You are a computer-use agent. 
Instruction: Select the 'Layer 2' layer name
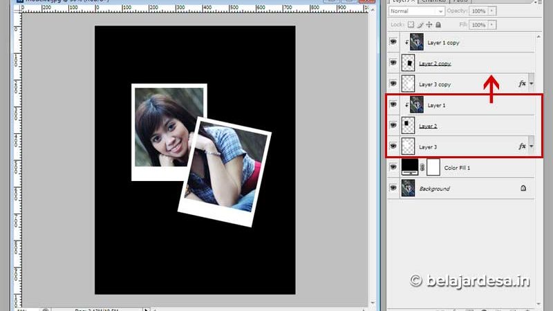(428, 126)
